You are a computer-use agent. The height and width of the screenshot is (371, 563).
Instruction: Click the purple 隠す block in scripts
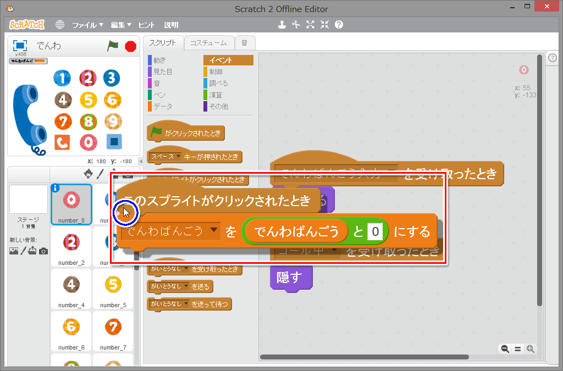click(x=291, y=278)
